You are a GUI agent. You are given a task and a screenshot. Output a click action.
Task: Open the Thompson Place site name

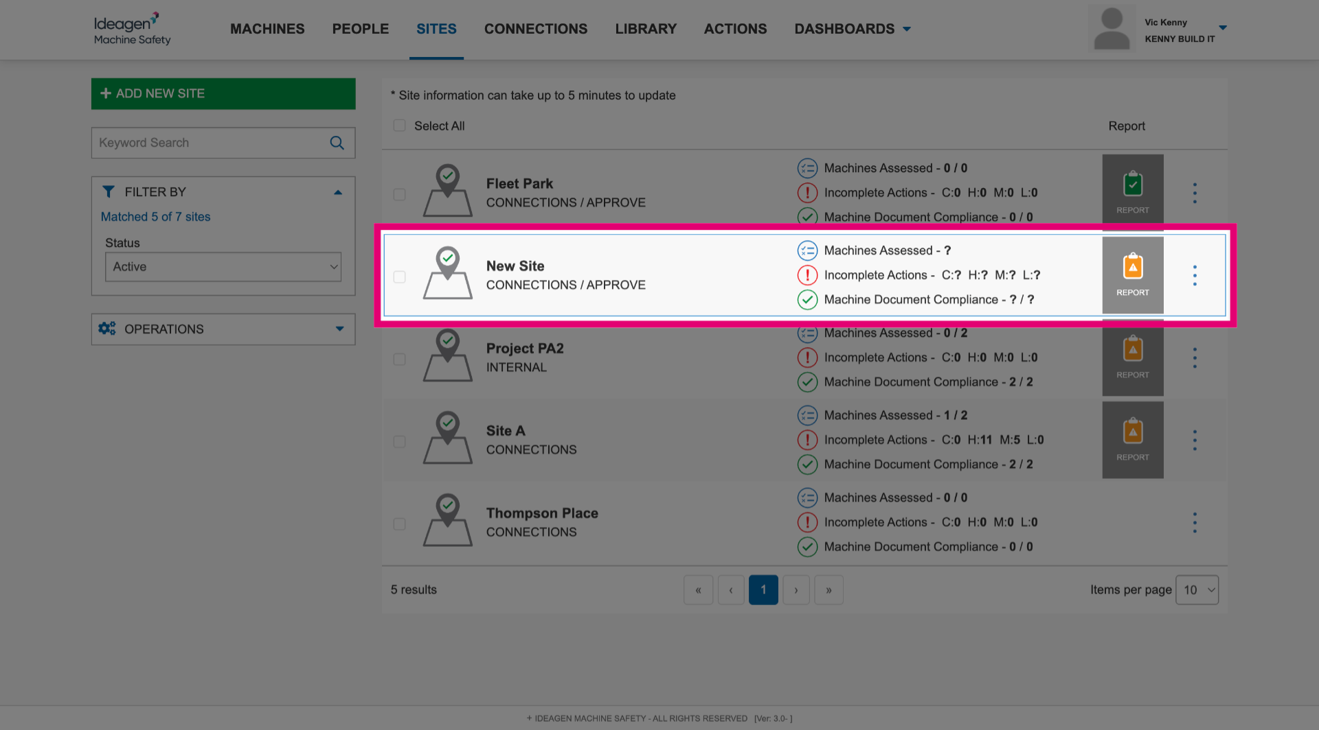pos(542,513)
